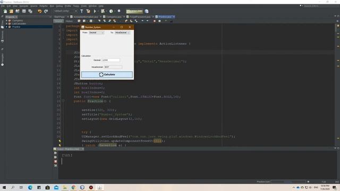This screenshot has height=191, width=340.
Task: Click the Redo arrow icon
Action: pos(46,11)
